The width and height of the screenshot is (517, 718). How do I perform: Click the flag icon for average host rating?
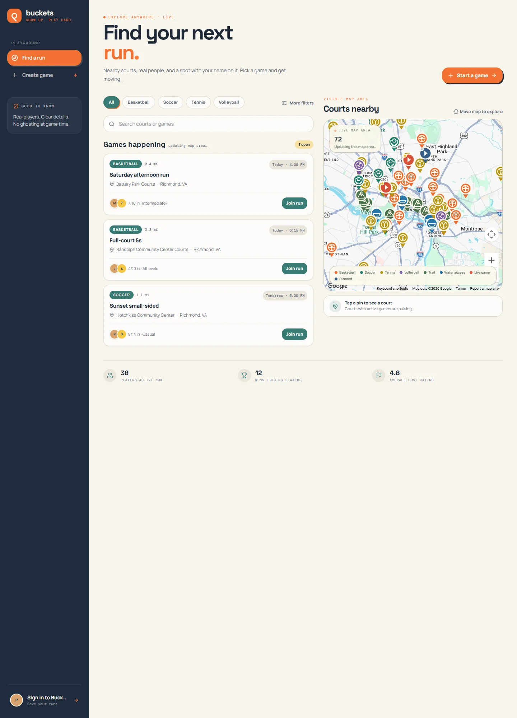pyautogui.click(x=379, y=376)
